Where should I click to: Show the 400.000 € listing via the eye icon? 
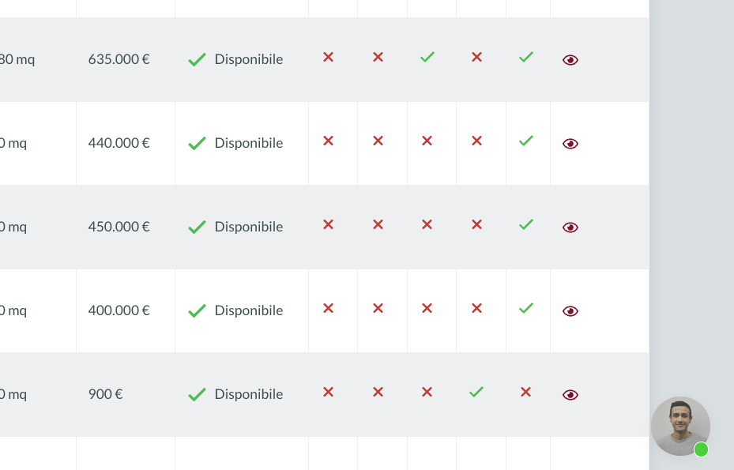pos(570,311)
